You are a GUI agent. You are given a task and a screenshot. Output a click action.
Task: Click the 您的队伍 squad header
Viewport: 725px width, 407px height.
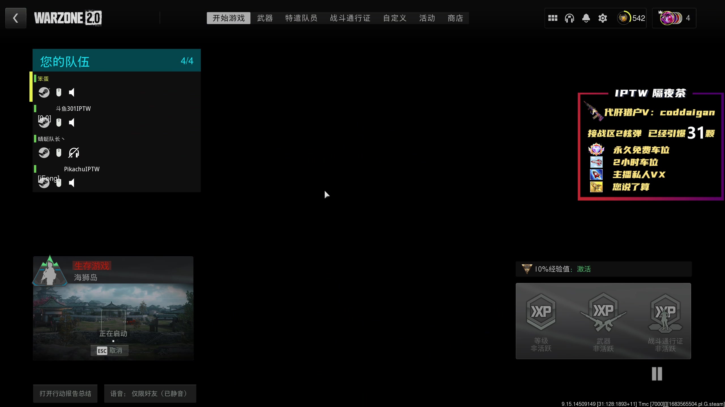(x=117, y=60)
